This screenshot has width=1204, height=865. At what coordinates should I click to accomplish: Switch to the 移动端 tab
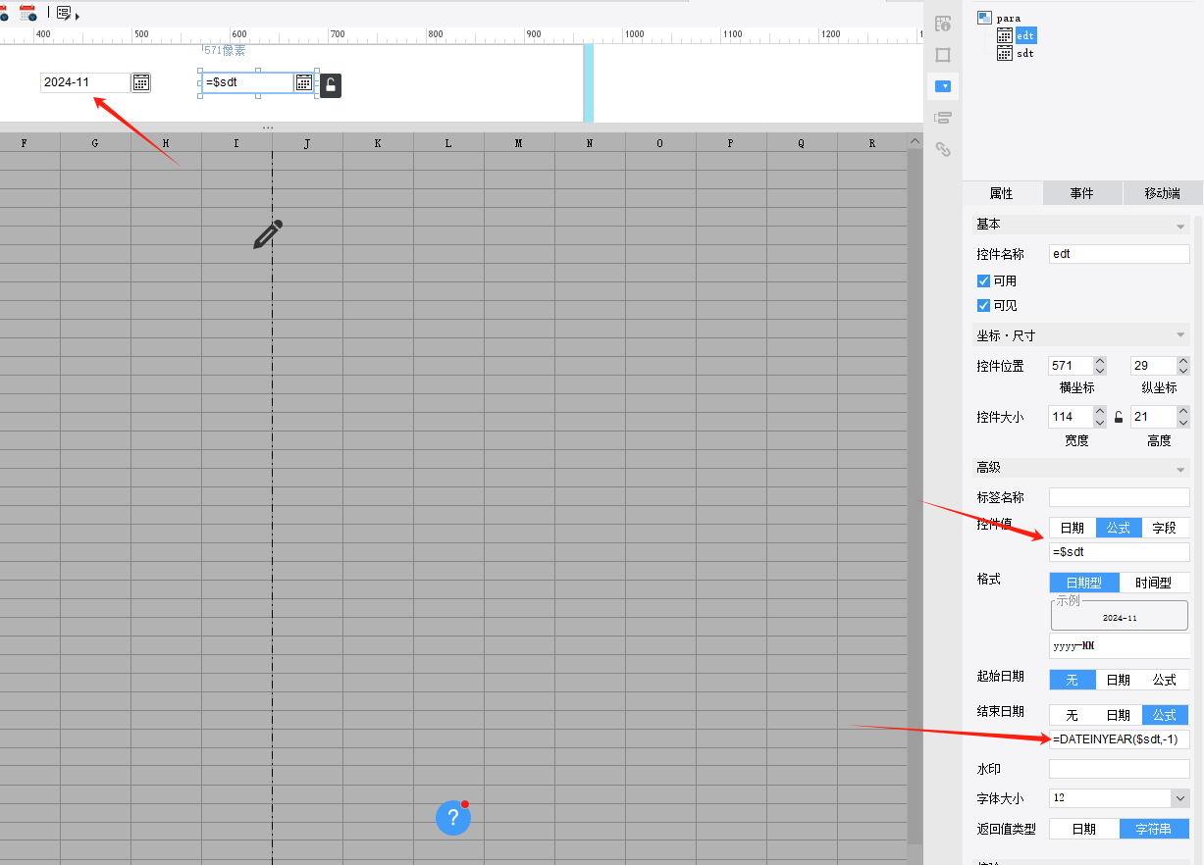point(1163,193)
